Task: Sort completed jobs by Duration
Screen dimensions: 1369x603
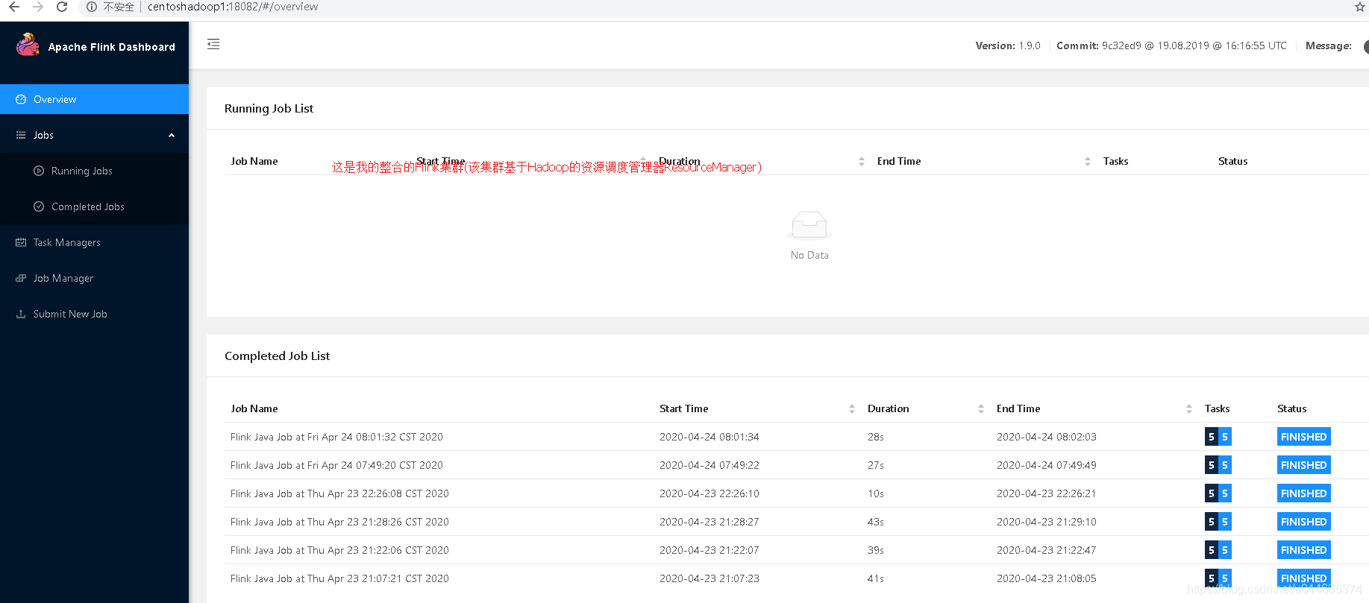Action: pos(981,408)
